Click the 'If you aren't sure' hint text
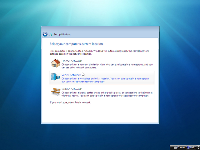The width and height of the screenshot is (200, 150). [70, 102]
